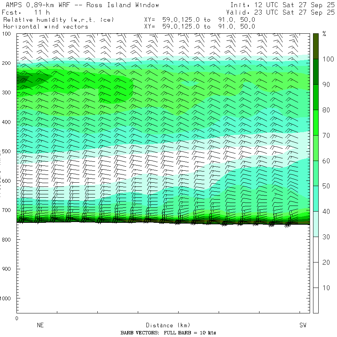Click the colorbar label 50
Screen dimensions: 337x337
[x=326, y=186]
